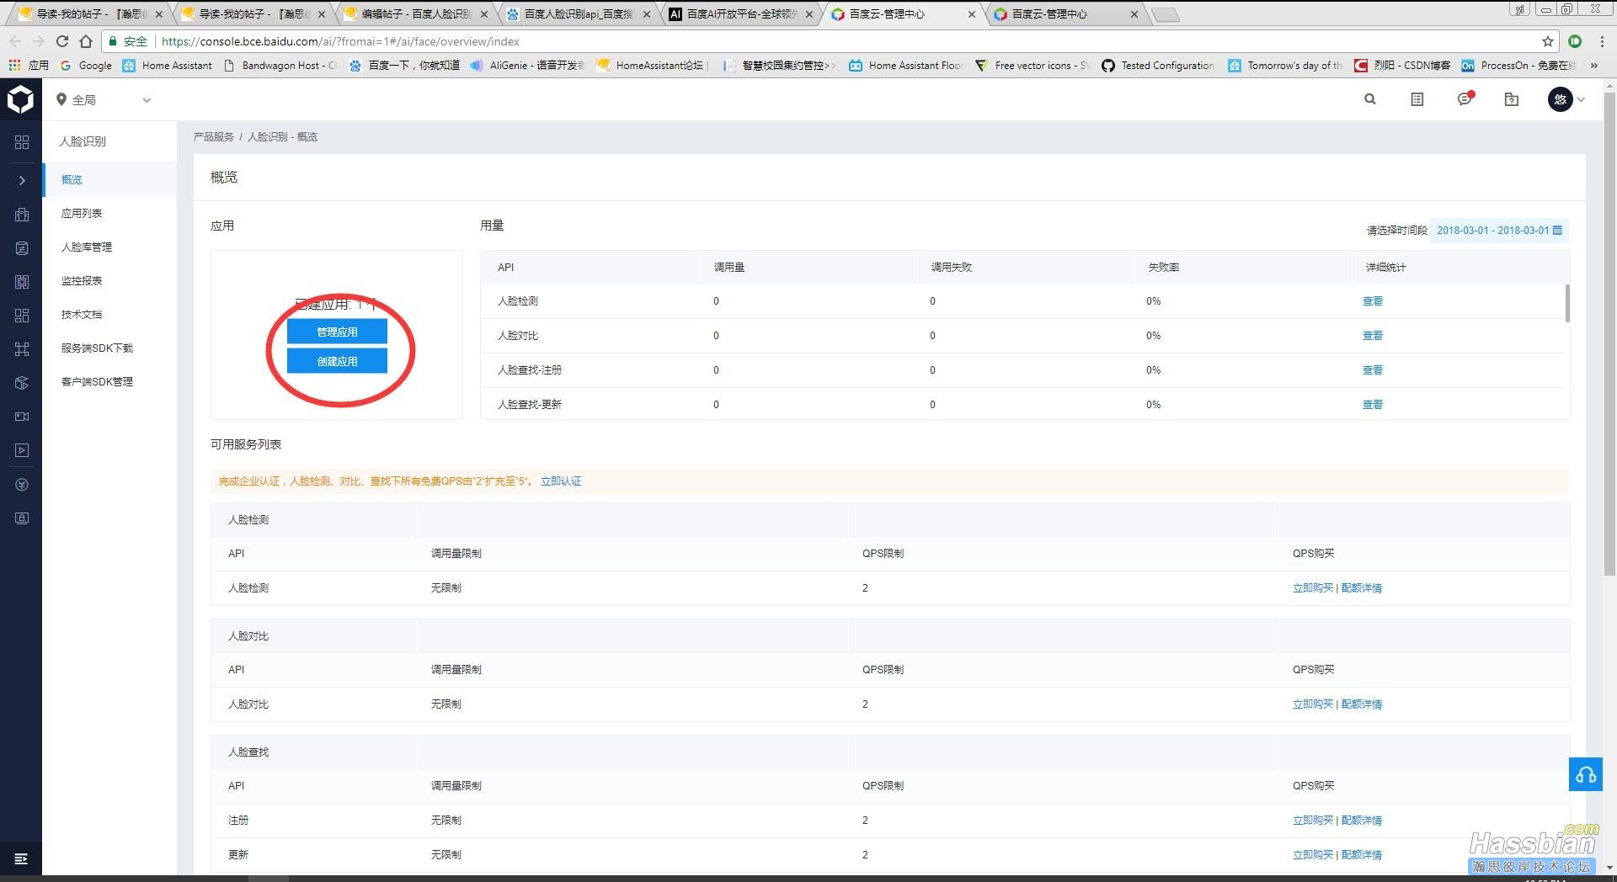This screenshot has width=1617, height=882.
Task: Click the play-square icon in left rail
Action: pyautogui.click(x=22, y=450)
